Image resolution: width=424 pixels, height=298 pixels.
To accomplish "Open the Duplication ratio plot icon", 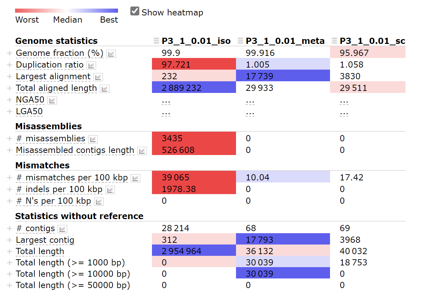I will coord(91,65).
